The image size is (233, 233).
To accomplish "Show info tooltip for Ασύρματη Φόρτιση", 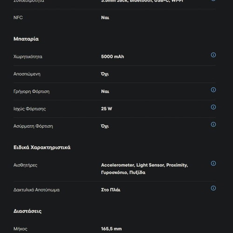I will tap(213, 124).
